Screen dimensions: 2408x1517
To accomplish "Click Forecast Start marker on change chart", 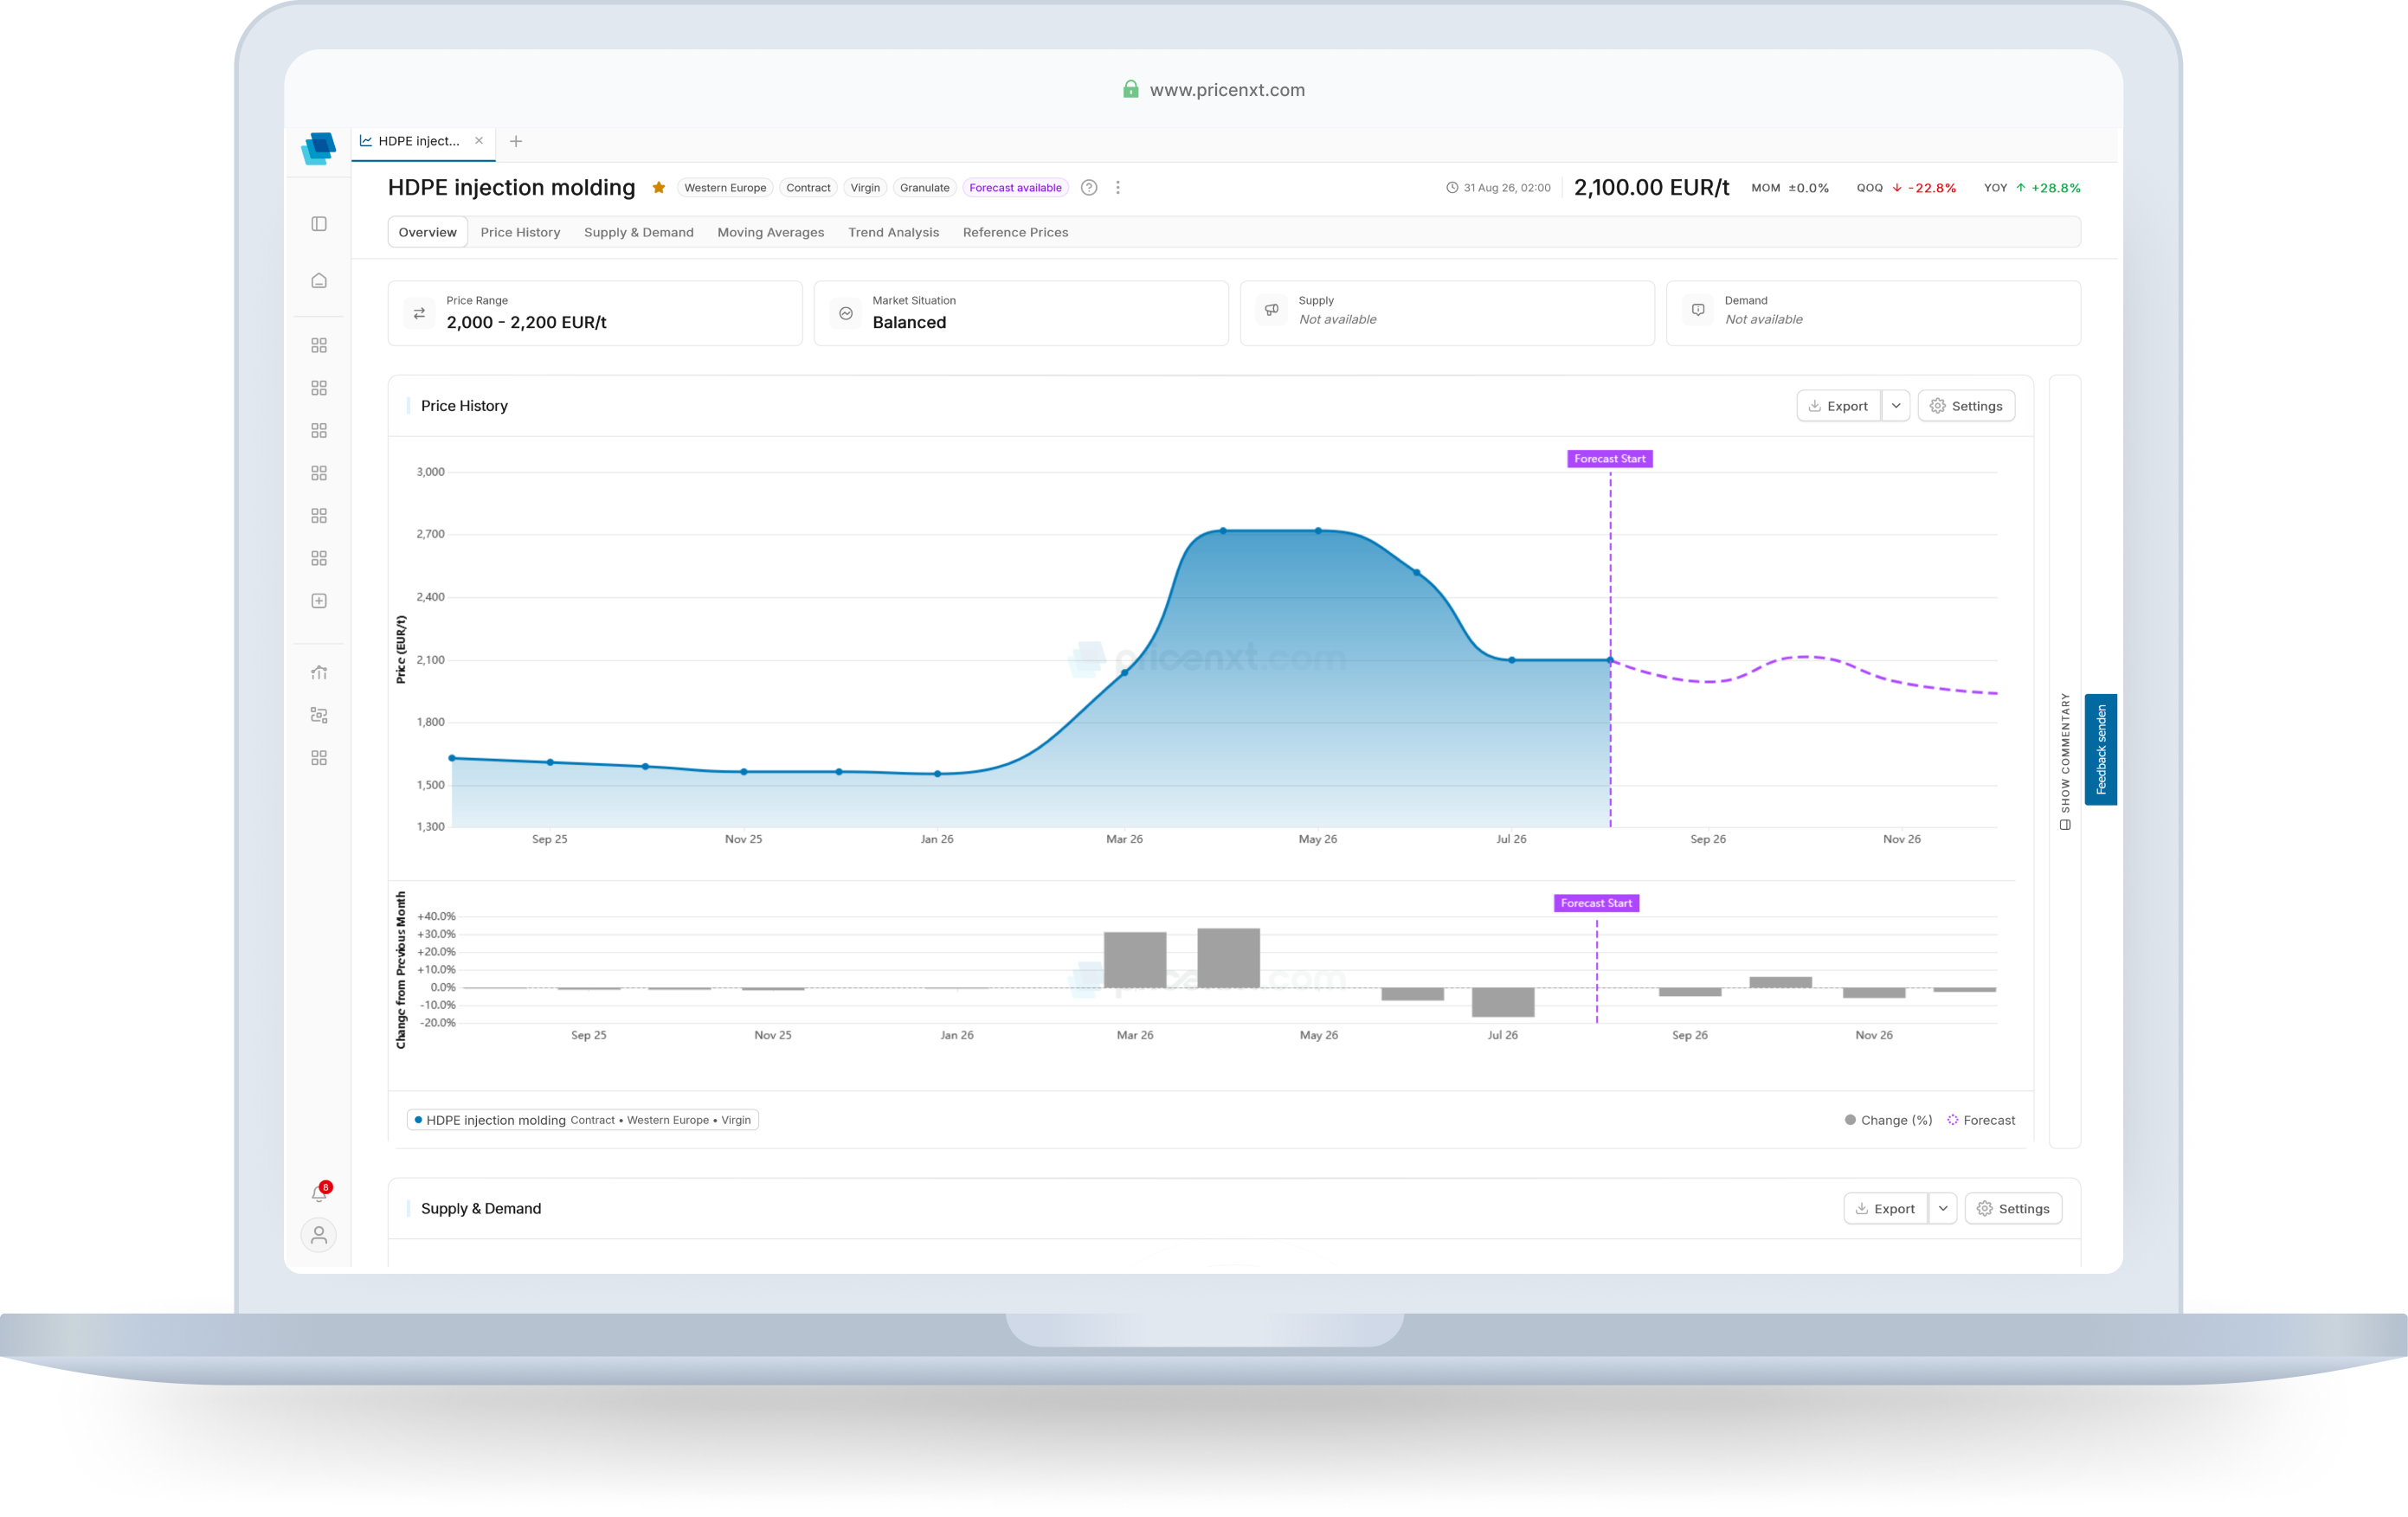I will point(1596,903).
